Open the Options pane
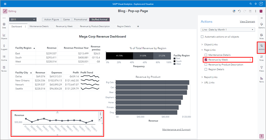Viewport: 266px width, 140px height. pos(261,26)
